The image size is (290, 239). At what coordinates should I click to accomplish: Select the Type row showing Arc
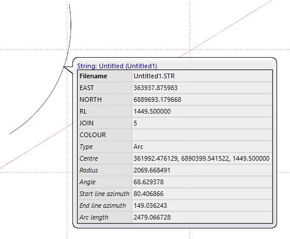(x=175, y=147)
